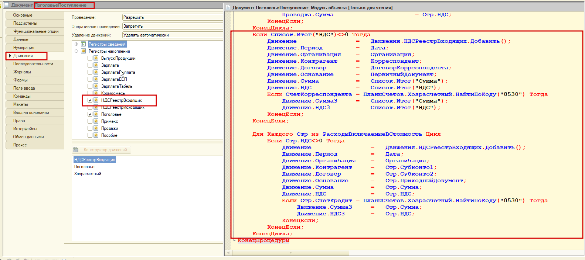Click the register icon beside Поголовье
The image size is (585, 260).
click(x=96, y=114)
